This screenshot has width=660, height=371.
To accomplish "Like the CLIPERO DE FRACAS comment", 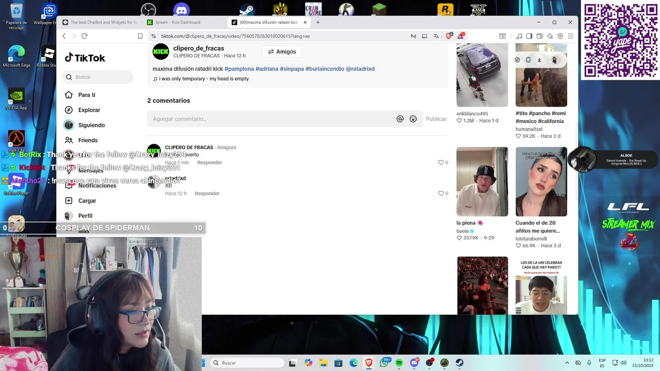I will 441,162.
